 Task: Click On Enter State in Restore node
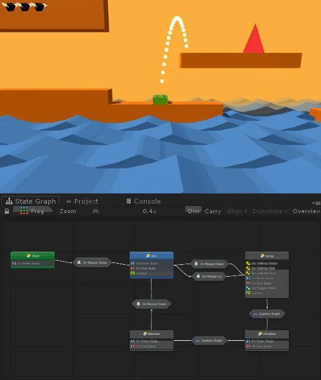coord(147,341)
